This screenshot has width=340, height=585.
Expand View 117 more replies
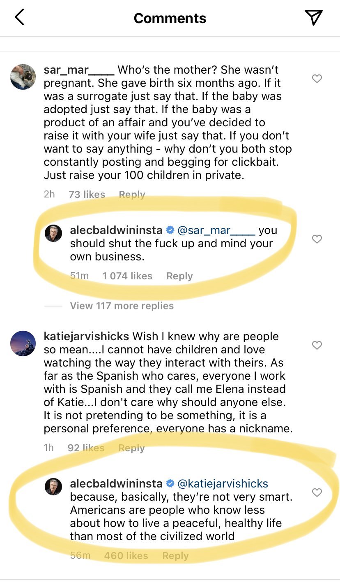tap(122, 306)
